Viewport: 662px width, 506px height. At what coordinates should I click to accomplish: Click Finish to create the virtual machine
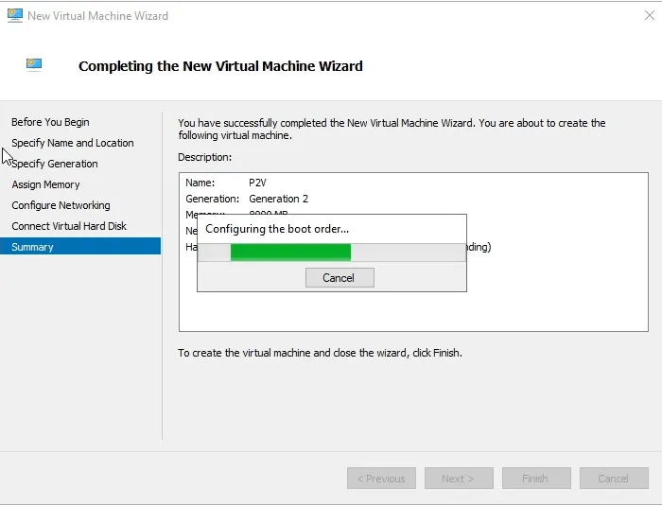coord(535,479)
